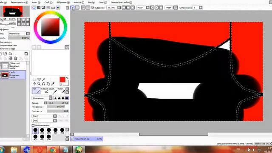The width and height of the screenshot is (272, 153).
Task: Open the File Explorer taskbar icon
Action: (x=14, y=150)
